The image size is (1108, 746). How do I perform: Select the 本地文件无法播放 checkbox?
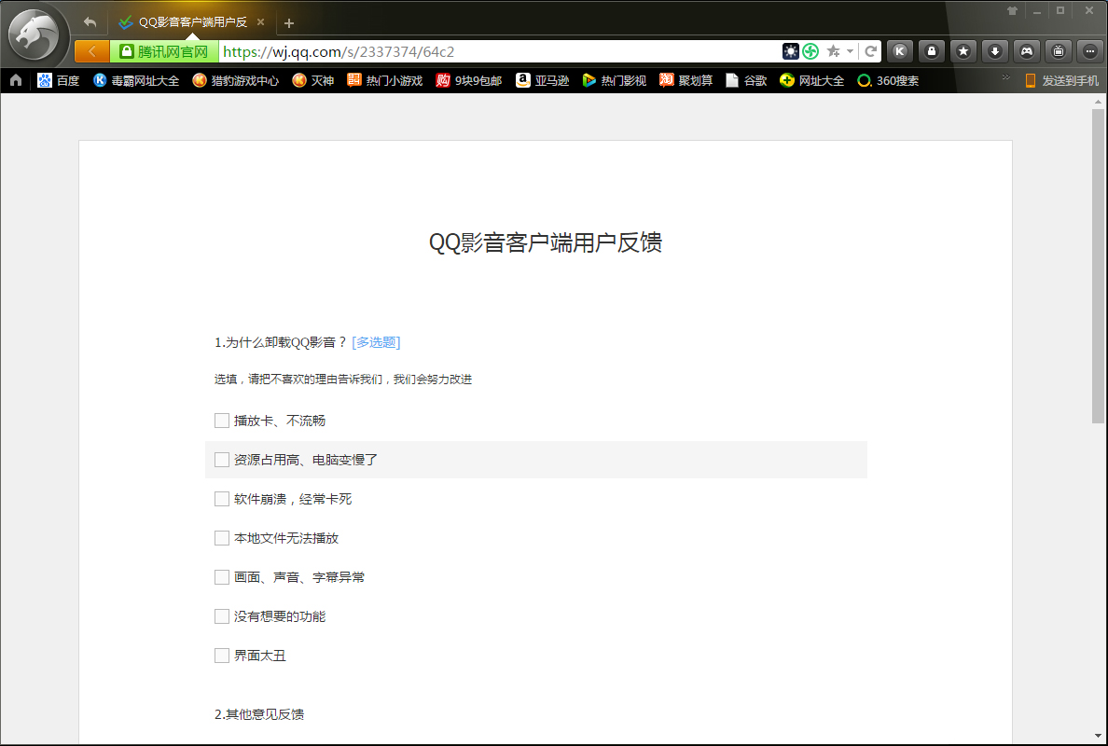tap(221, 538)
